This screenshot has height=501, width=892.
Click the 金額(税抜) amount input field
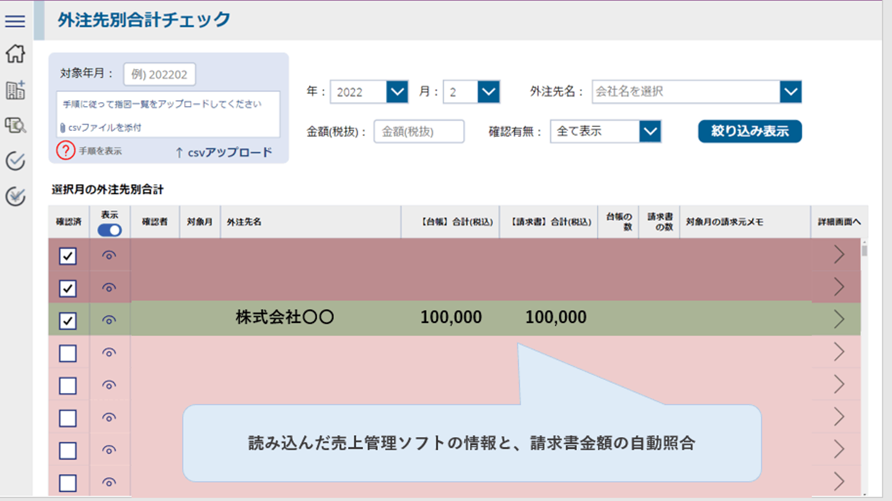[x=419, y=131]
